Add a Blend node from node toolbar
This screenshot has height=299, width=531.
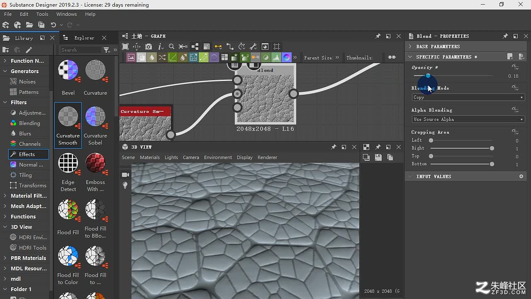pos(141,57)
